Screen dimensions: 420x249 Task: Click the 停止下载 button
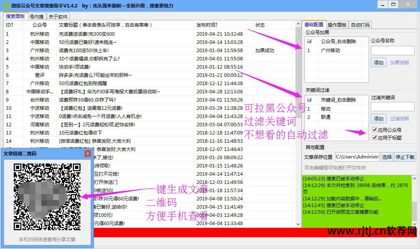click(x=405, y=157)
